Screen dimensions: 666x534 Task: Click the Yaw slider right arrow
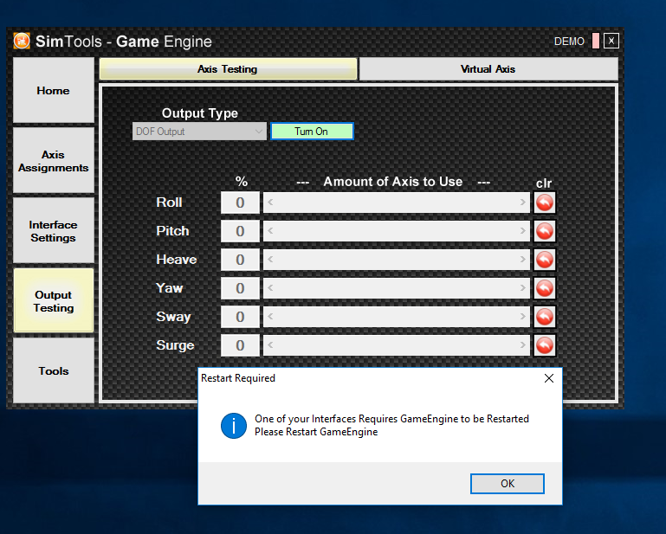(x=523, y=288)
